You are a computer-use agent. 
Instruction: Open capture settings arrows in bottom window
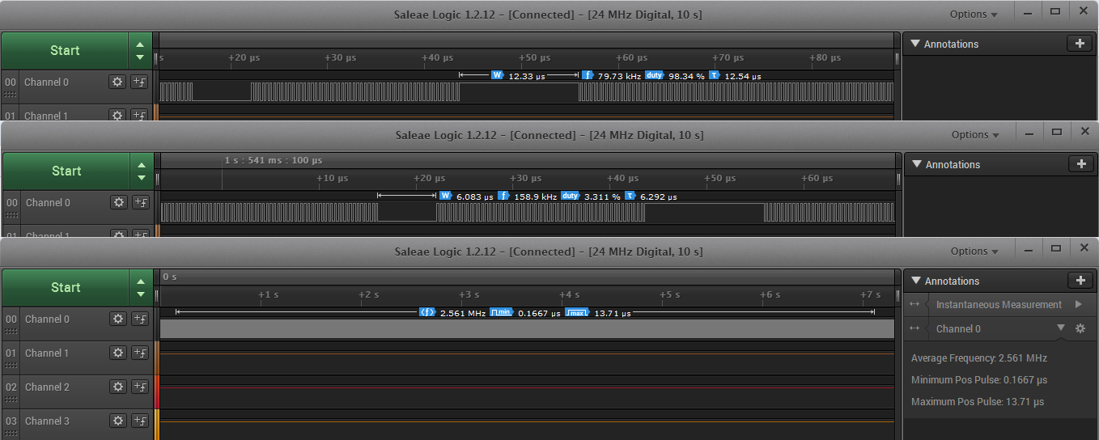coord(141,287)
